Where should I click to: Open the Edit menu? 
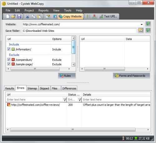17,11
